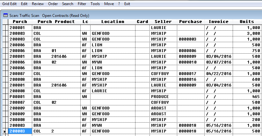Screen dimensions: 262x136
Task: Open the Search menu
Action: [68, 4]
